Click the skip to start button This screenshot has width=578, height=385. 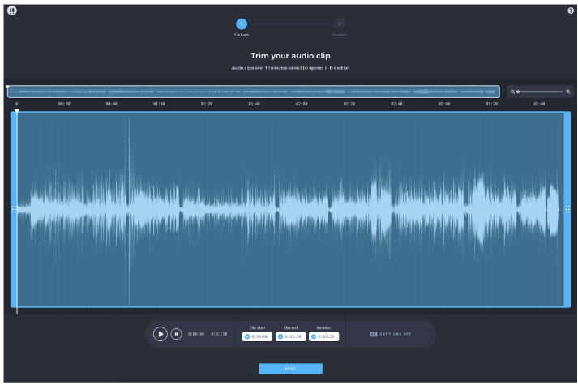tap(176, 334)
